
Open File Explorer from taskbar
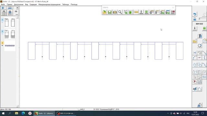[x=16, y=113]
